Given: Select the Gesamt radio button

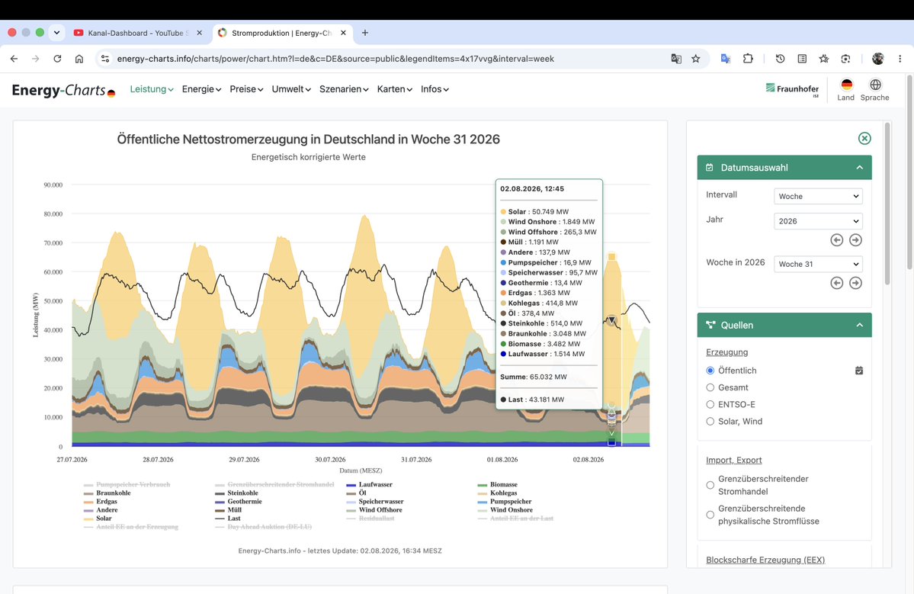Looking at the screenshot, I should [710, 387].
